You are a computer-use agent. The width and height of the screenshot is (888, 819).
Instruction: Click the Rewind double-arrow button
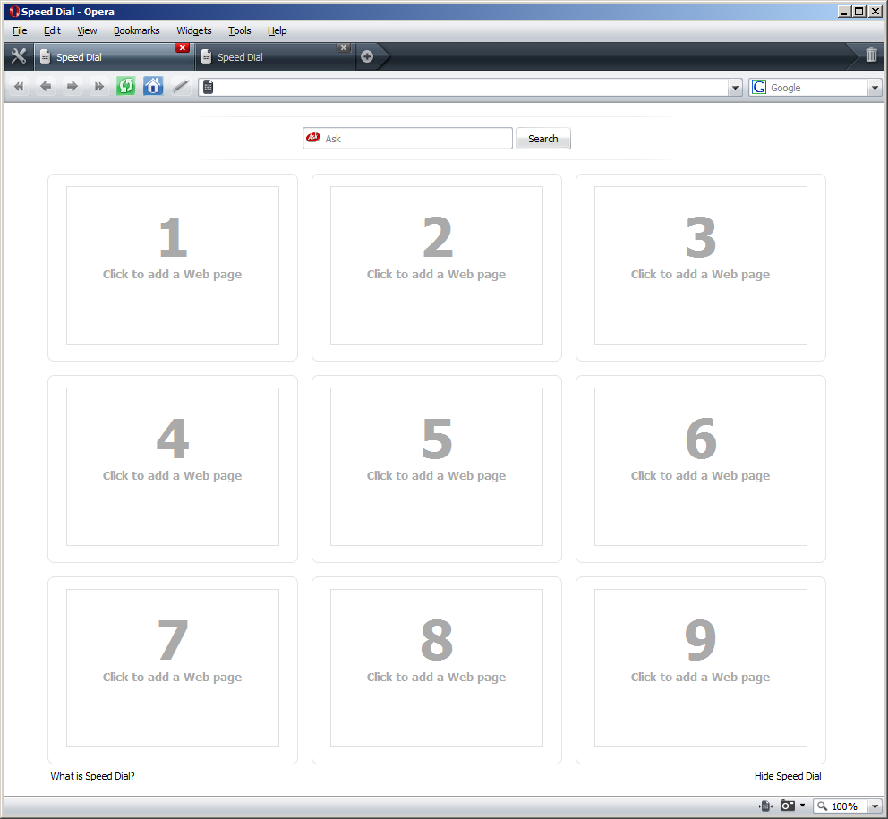[x=19, y=87]
